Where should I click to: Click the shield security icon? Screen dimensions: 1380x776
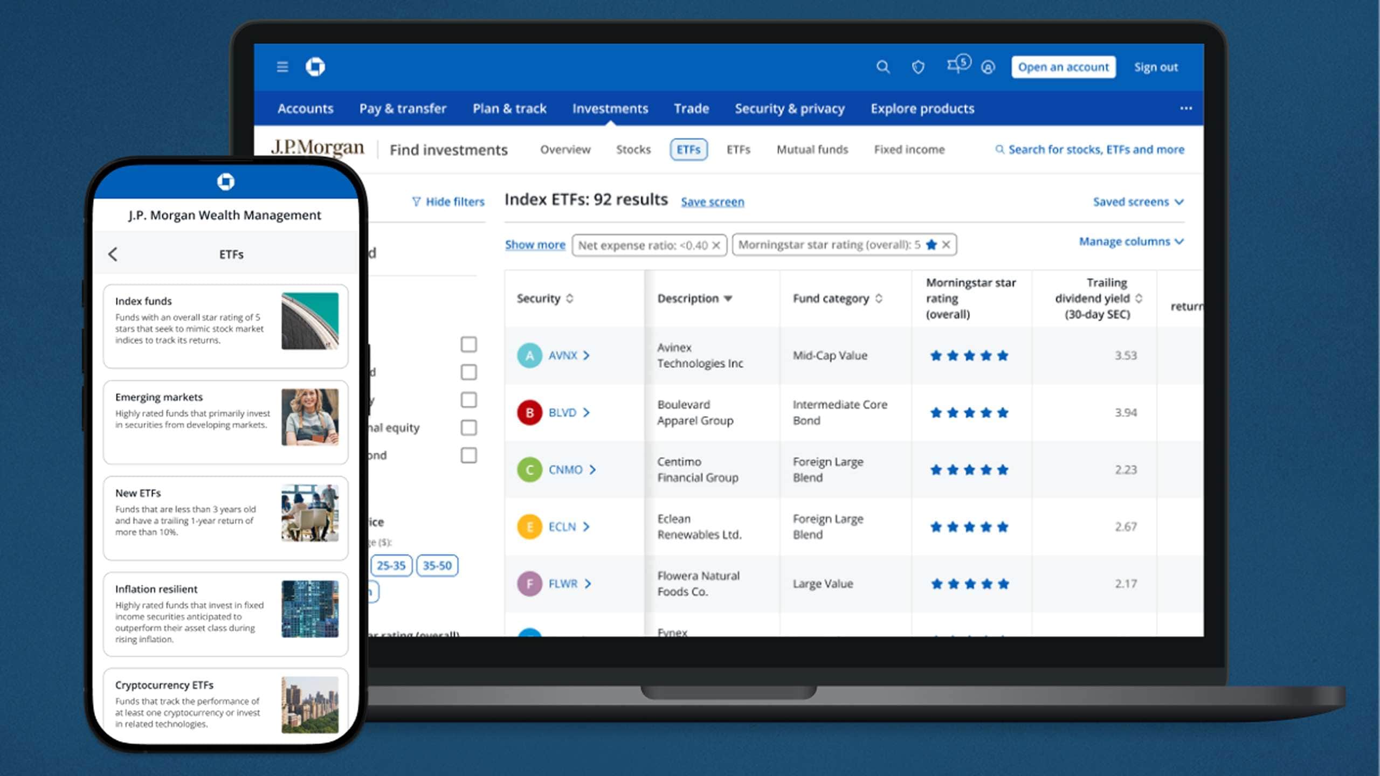(x=918, y=67)
